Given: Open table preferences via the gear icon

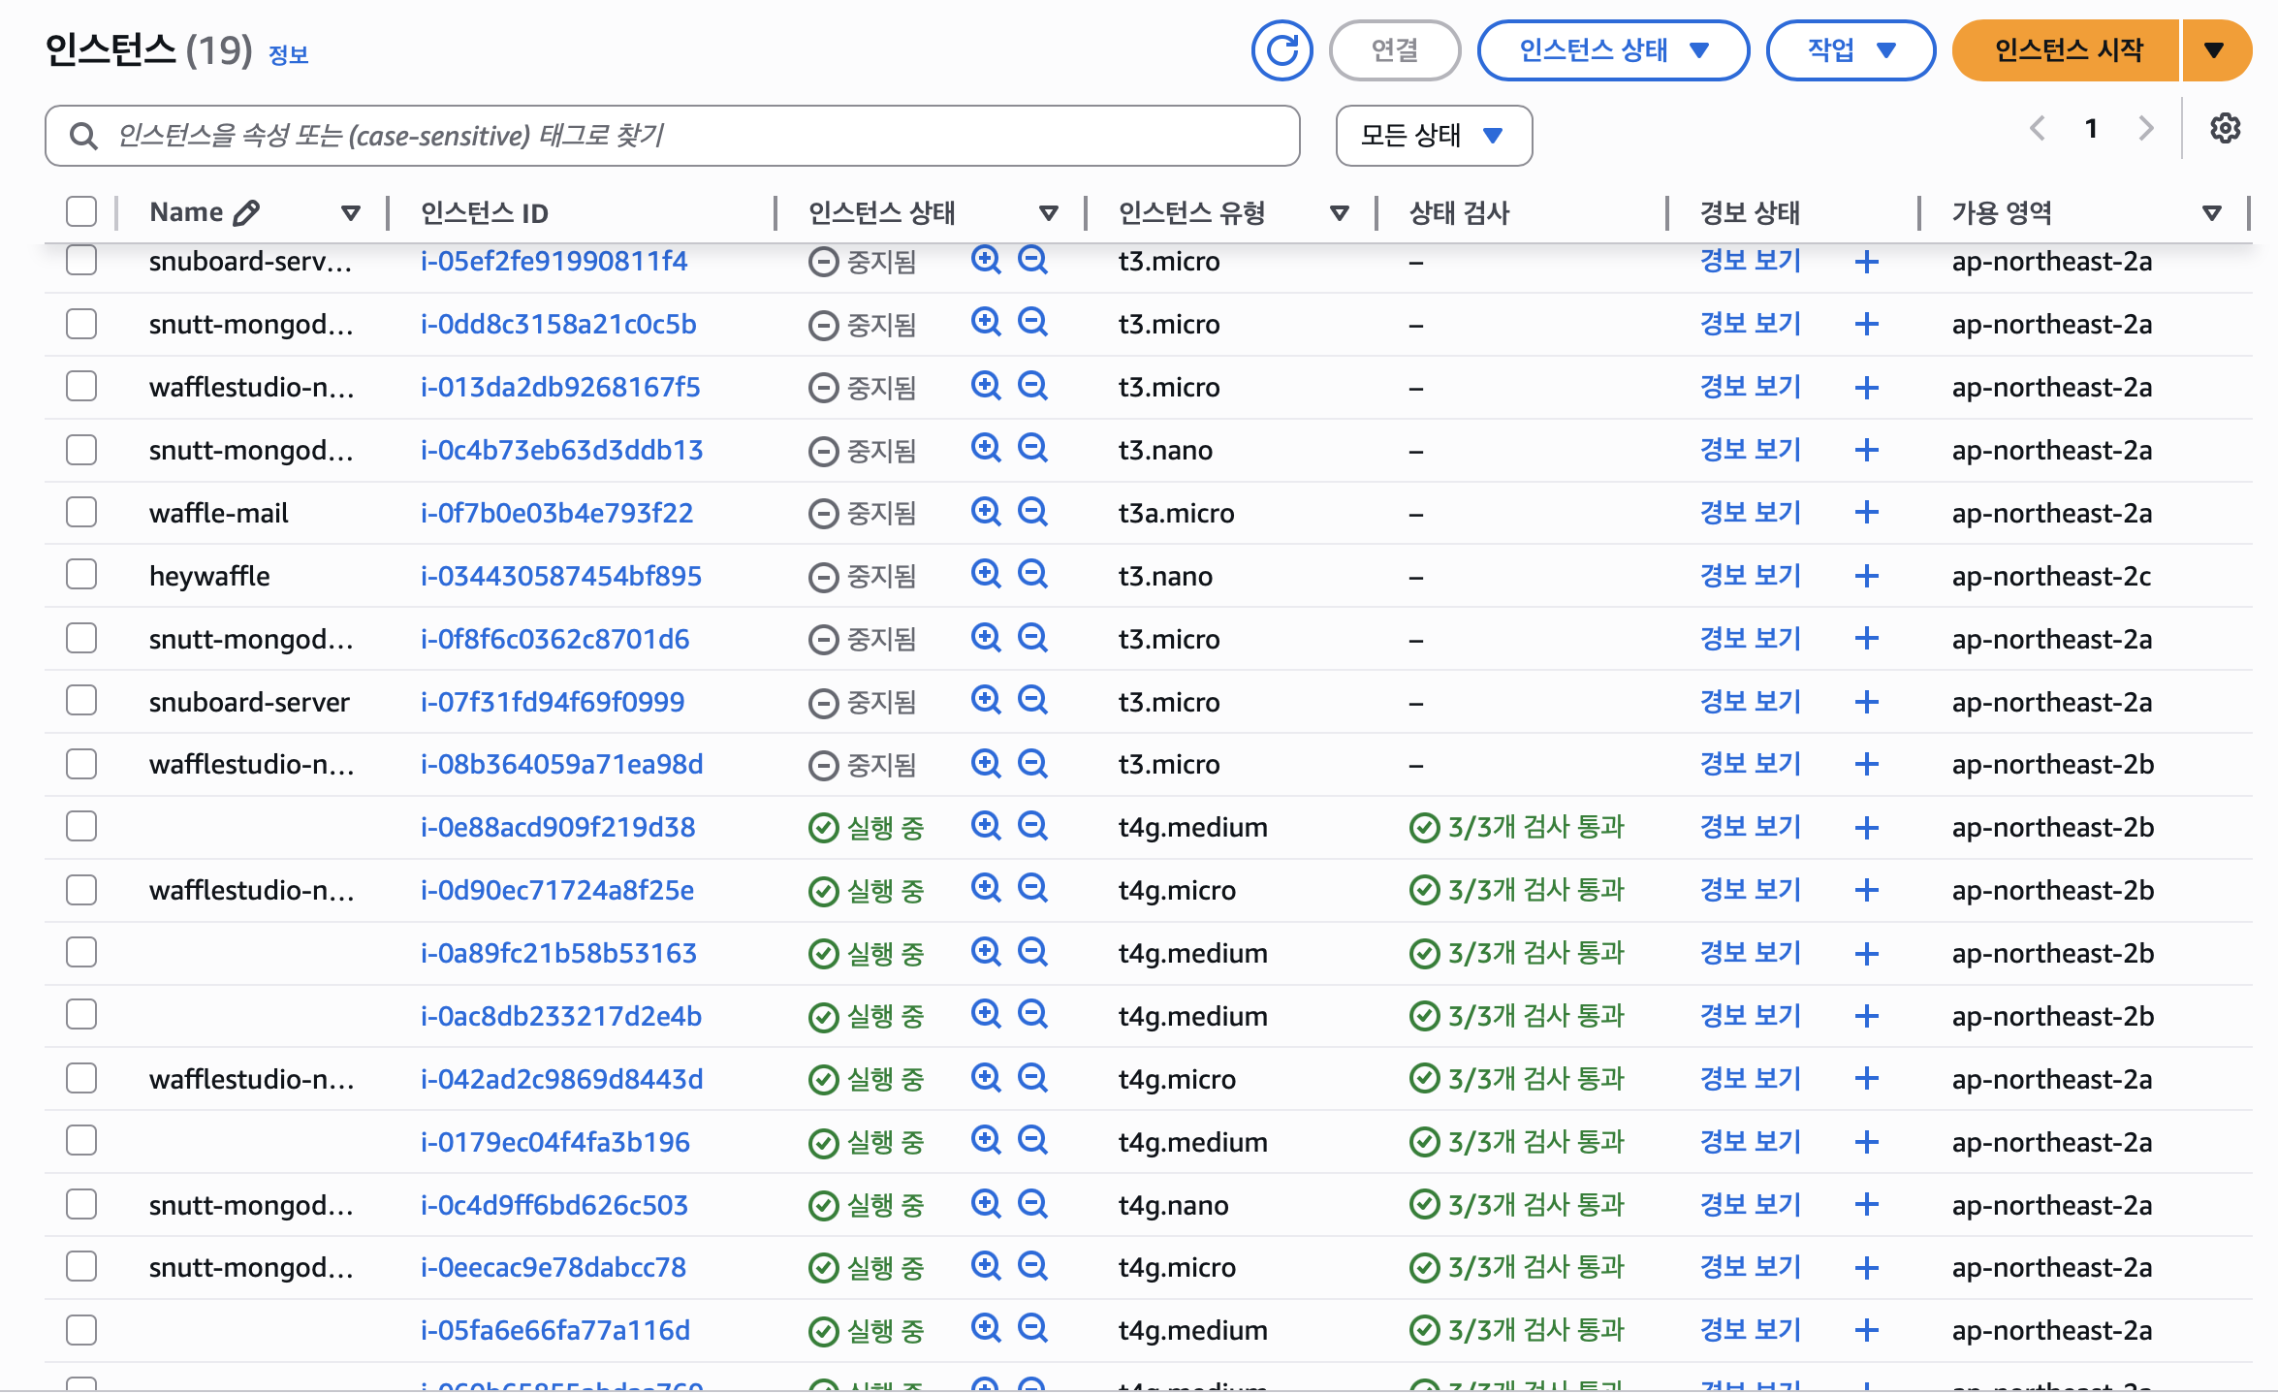Looking at the screenshot, I should coord(2225,128).
